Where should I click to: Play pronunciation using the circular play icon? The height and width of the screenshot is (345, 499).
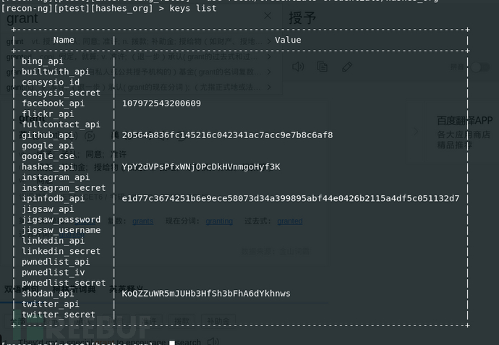[x=90, y=135]
